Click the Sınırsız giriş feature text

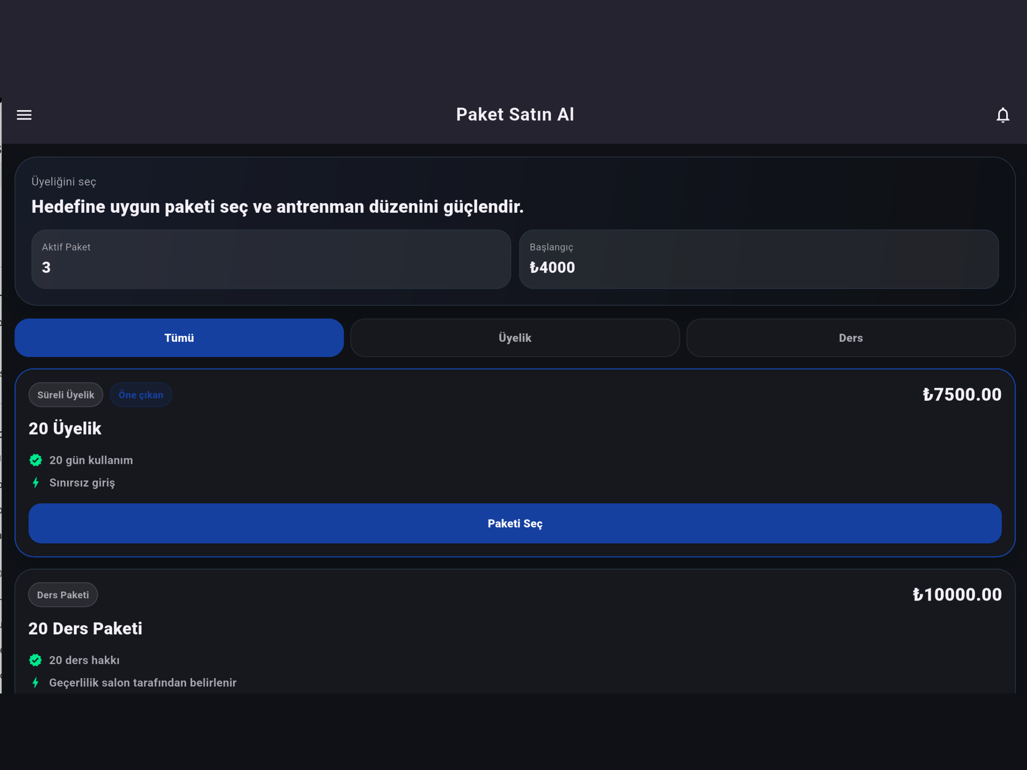(x=82, y=483)
